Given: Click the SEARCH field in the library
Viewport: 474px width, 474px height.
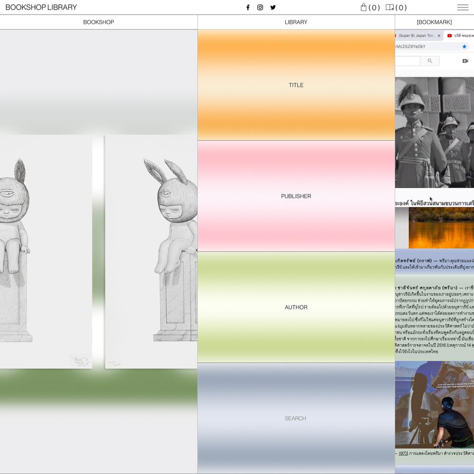Looking at the screenshot, I should click(296, 419).
